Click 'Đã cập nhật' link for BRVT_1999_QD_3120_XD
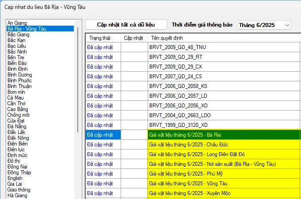 (100, 125)
